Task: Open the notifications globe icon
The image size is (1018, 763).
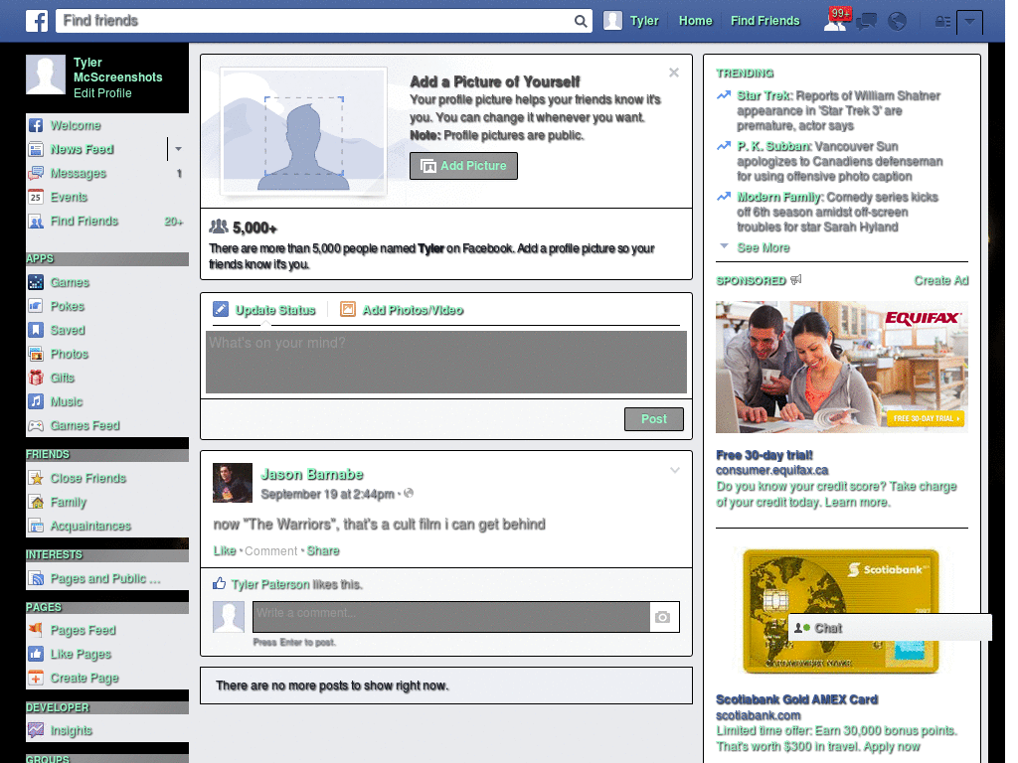Action: (x=897, y=21)
